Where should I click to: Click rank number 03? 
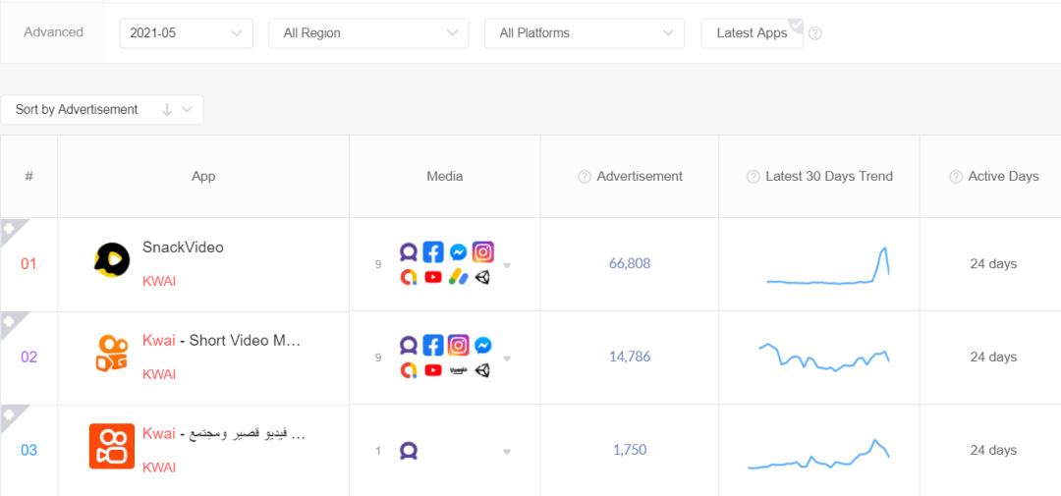point(28,451)
